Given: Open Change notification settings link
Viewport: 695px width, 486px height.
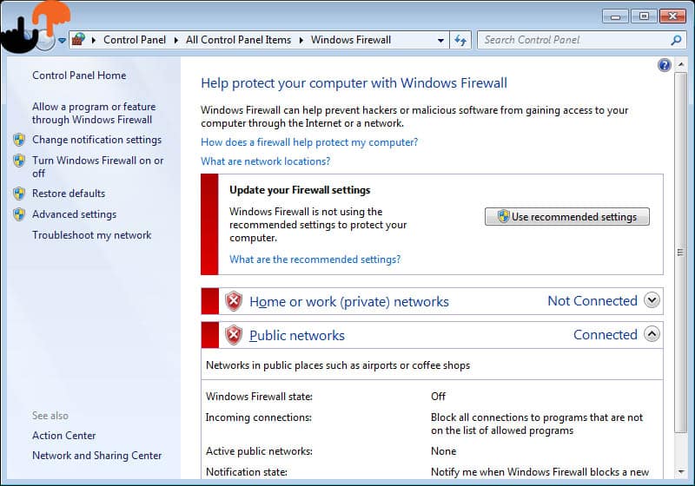Looking at the screenshot, I should (96, 140).
